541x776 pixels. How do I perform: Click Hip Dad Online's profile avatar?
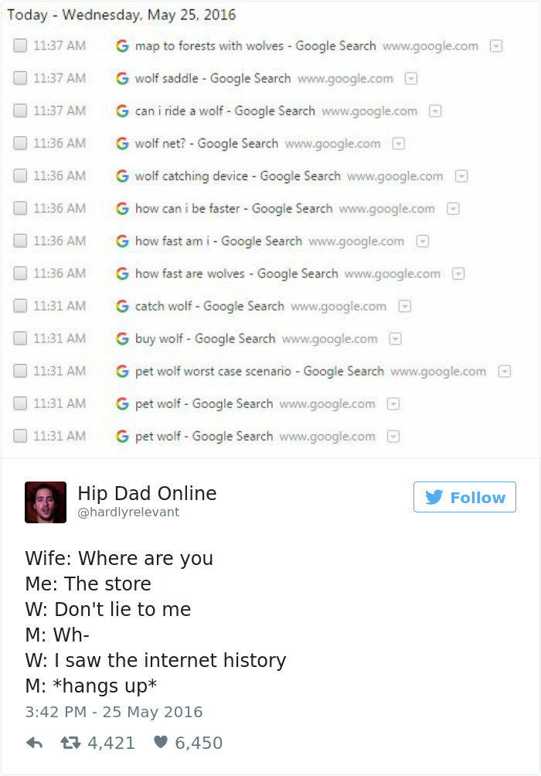point(46,502)
